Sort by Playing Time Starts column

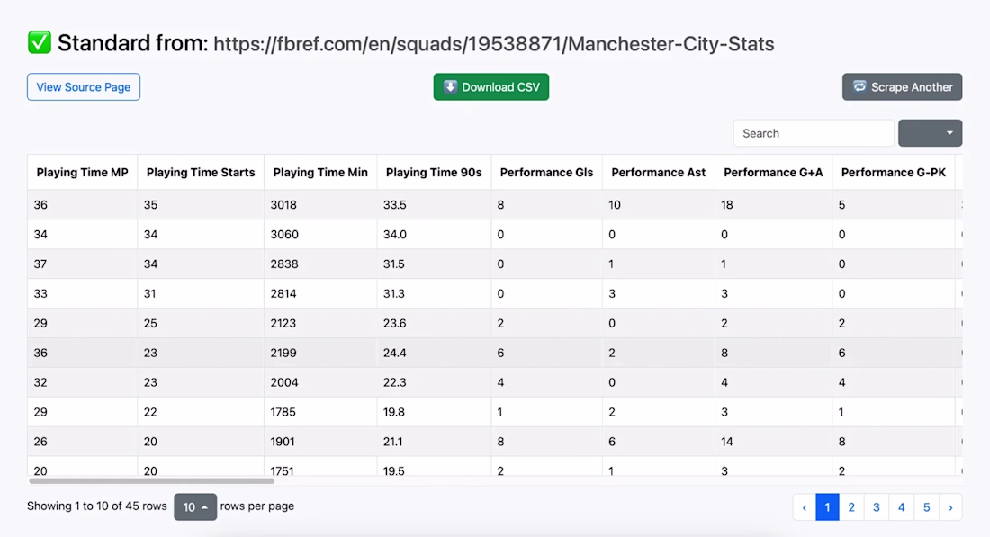pyautogui.click(x=201, y=172)
